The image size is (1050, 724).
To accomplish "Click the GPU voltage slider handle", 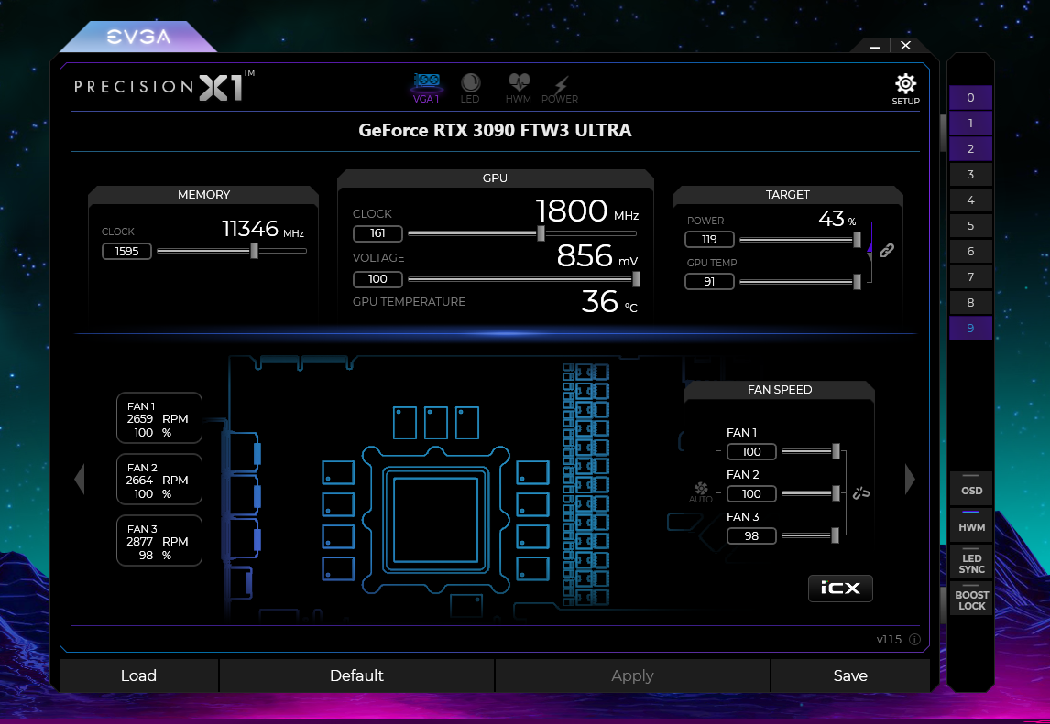I will click(636, 279).
